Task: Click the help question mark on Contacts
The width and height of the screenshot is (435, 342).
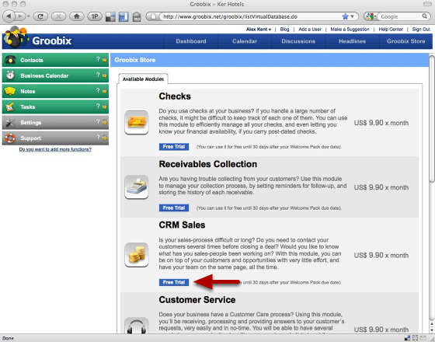Action: (98, 59)
